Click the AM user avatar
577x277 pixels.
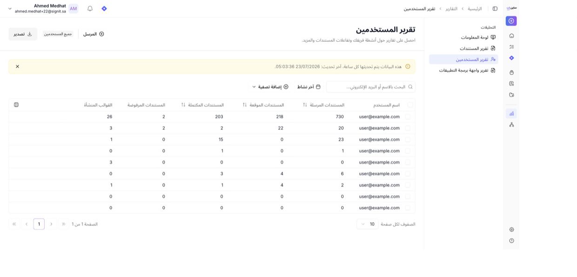[x=74, y=9]
